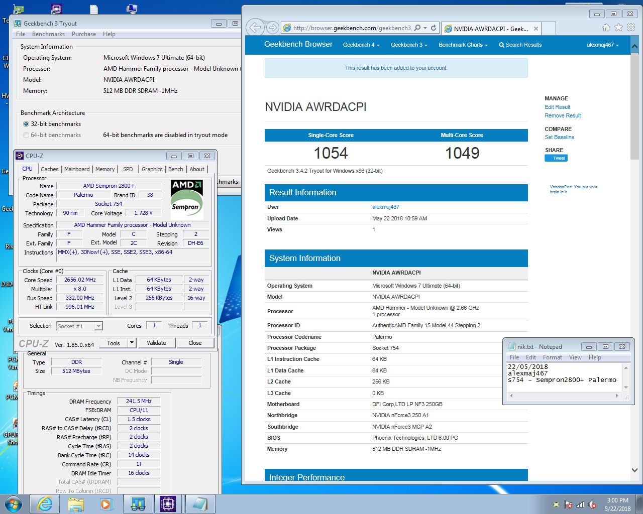Switch to the Notepad taskbar item
This screenshot has height=514, width=643.
(x=199, y=504)
